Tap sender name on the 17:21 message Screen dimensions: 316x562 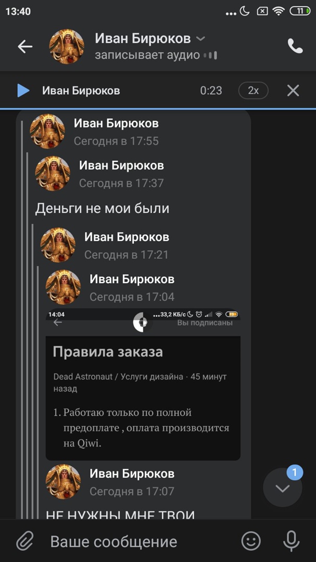pyautogui.click(x=127, y=237)
